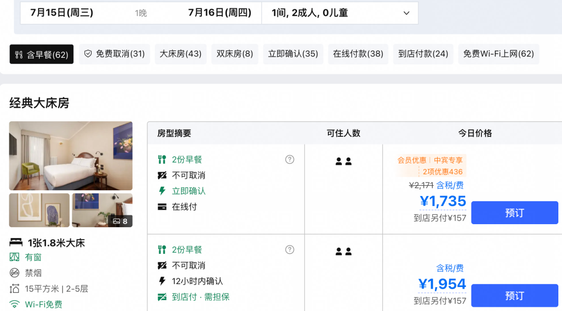Click the black lightning icon beside 12小时内确认
This screenshot has height=311, width=562.
[162, 281]
